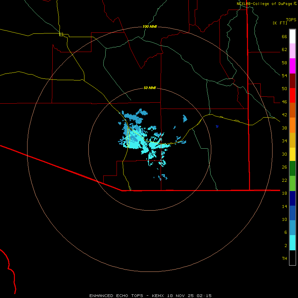298x298 pixels.
Task: Click the legend value 14
Action: point(284,206)
